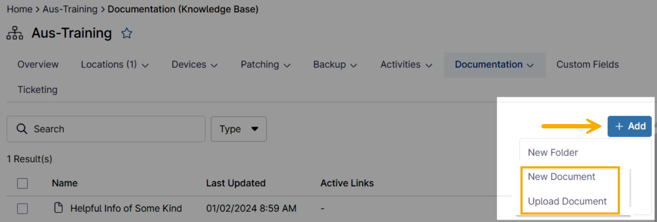Choose New Document in Add menu
657x222 pixels.
pos(561,177)
